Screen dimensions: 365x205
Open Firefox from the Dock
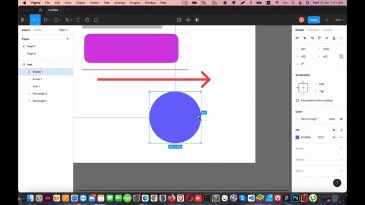[172, 198]
